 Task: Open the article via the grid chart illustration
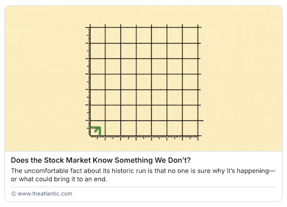(x=144, y=82)
